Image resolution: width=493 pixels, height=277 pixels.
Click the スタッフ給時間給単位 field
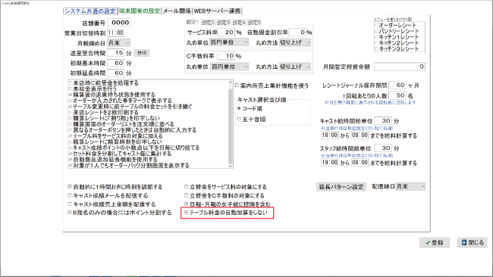pos(383,148)
